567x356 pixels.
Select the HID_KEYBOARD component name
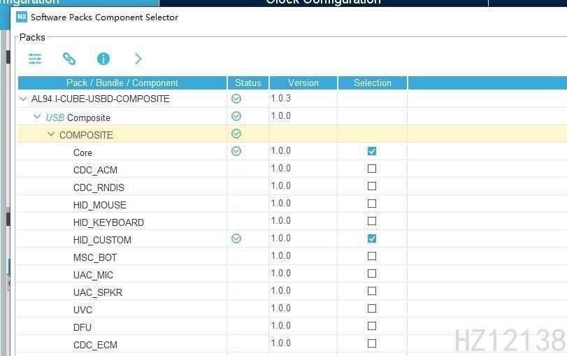coord(108,222)
